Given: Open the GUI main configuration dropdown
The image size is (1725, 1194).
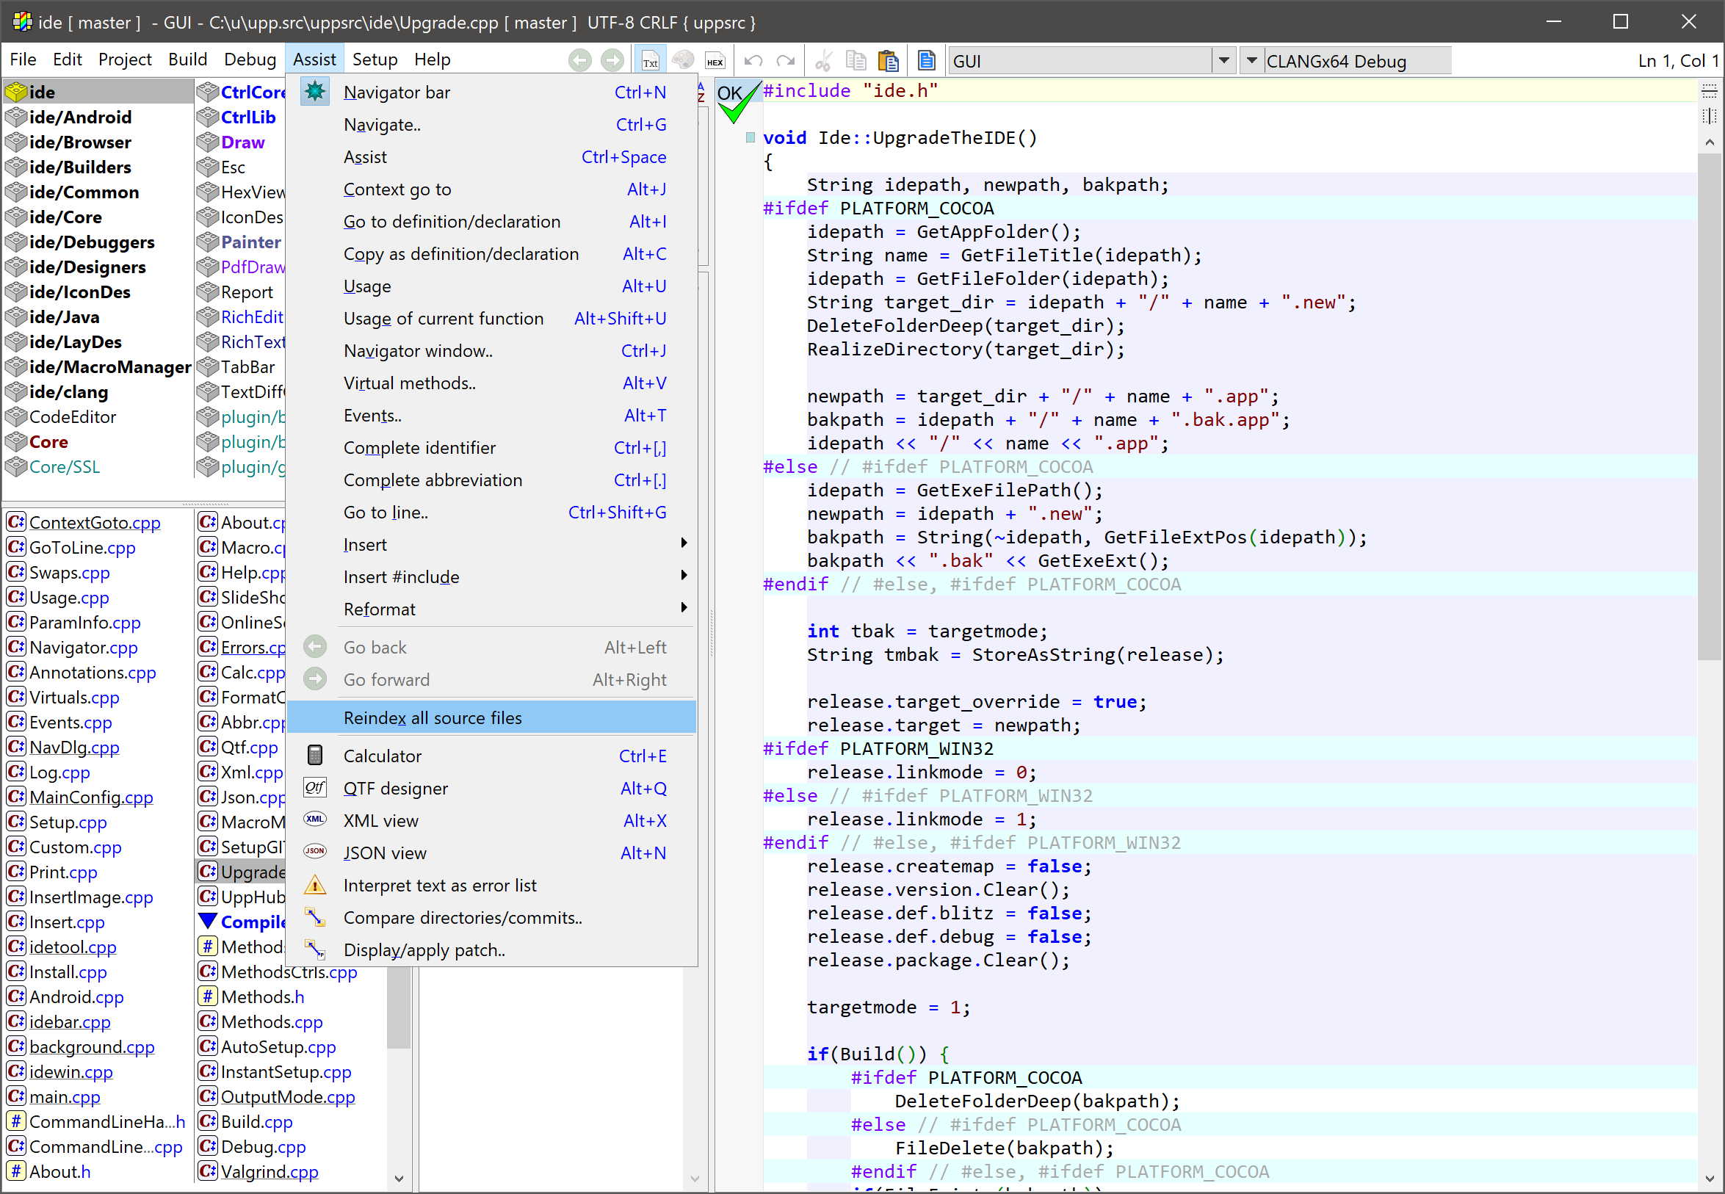Looking at the screenshot, I should pyautogui.click(x=1223, y=61).
